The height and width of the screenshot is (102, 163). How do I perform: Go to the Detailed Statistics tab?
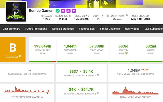(x=63, y=29)
